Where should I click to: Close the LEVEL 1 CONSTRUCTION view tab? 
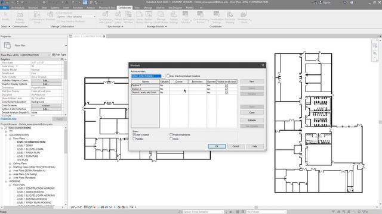(x=104, y=36)
